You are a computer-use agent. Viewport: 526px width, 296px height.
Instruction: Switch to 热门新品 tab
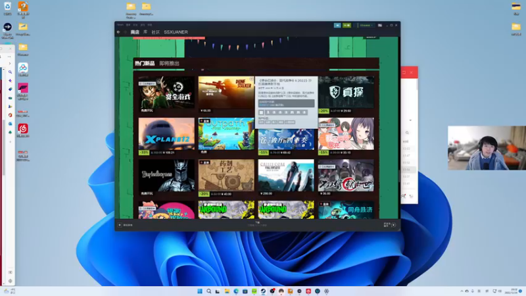pyautogui.click(x=145, y=63)
